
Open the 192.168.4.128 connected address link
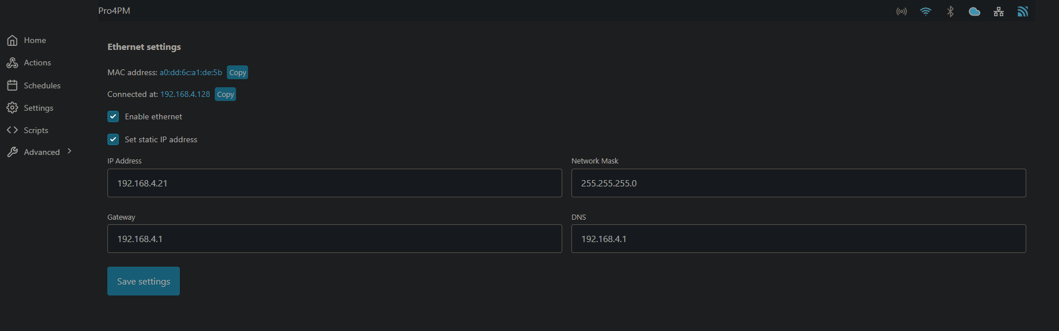click(x=185, y=94)
